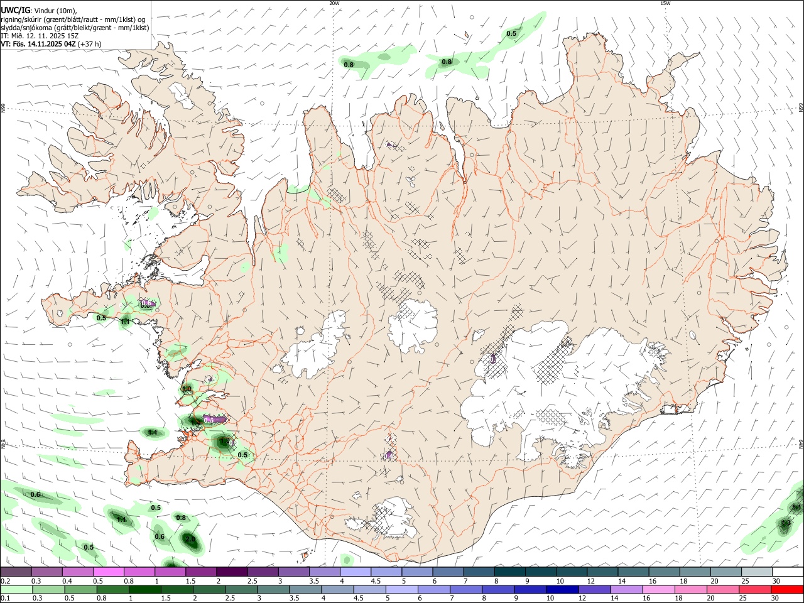Click the 'IT: Mið. 12. 11. 2025 15Z' line
Image resolution: width=804 pixels, height=603 pixels.
click(x=40, y=36)
